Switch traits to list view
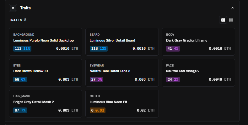The height and width of the screenshot is (125, 248). (x=231, y=20)
